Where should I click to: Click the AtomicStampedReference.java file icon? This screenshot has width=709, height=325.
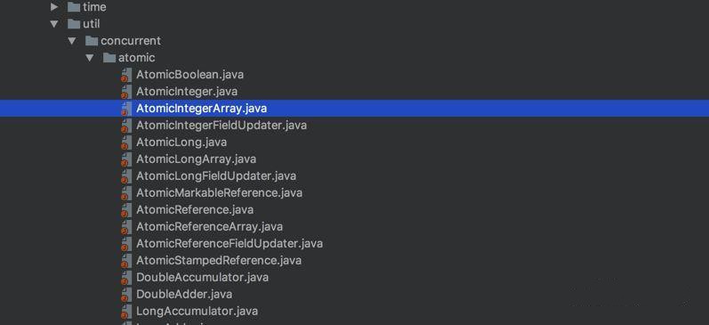click(125, 261)
